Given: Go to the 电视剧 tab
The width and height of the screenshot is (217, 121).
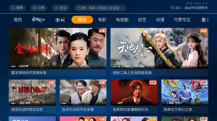Looking at the screenshot, I should 122,20.
